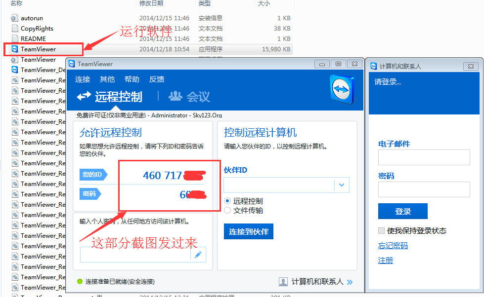The image size is (484, 297).
Task: Click the pencil edit icon in the personal password box
Action: [x=198, y=255]
